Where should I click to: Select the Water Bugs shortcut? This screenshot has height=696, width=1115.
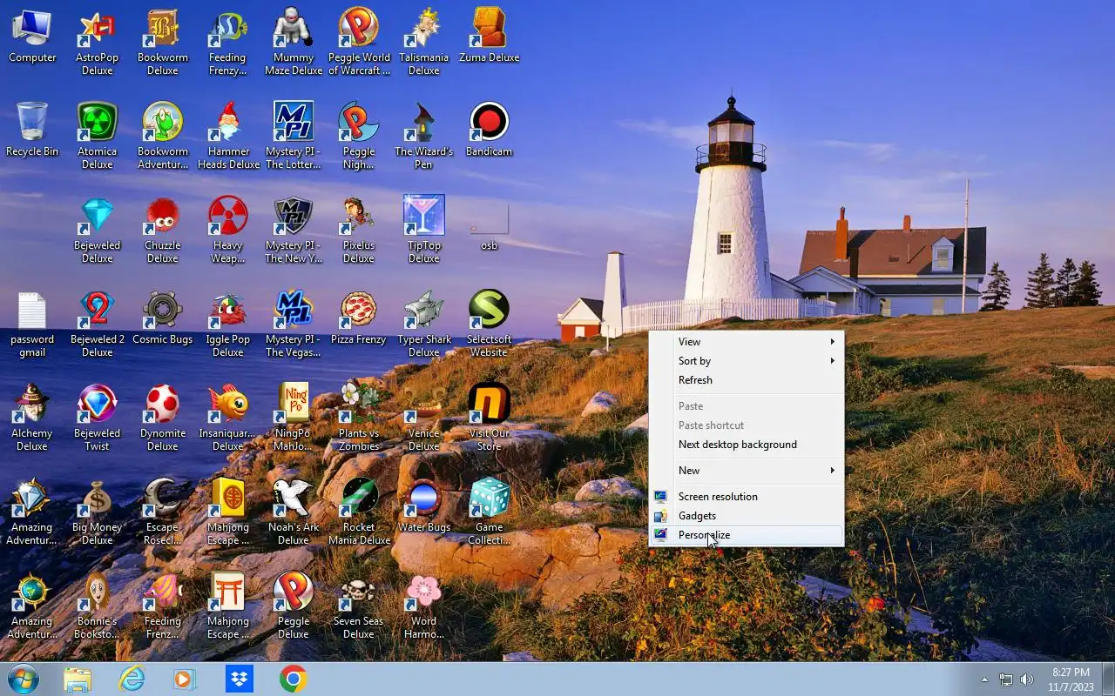tap(424, 506)
